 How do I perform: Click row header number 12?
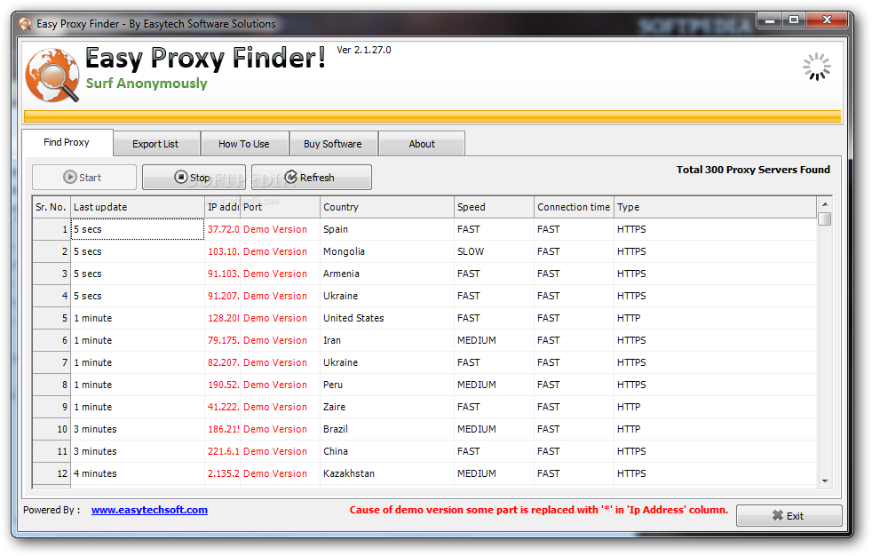(x=52, y=473)
